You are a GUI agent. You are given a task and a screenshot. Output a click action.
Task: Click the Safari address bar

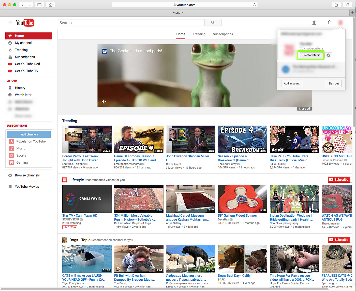pyautogui.click(x=184, y=5)
